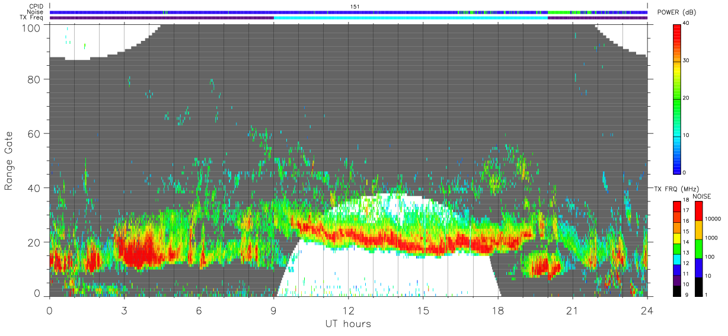Click the 9 tick on UT hours axis

tap(274, 310)
